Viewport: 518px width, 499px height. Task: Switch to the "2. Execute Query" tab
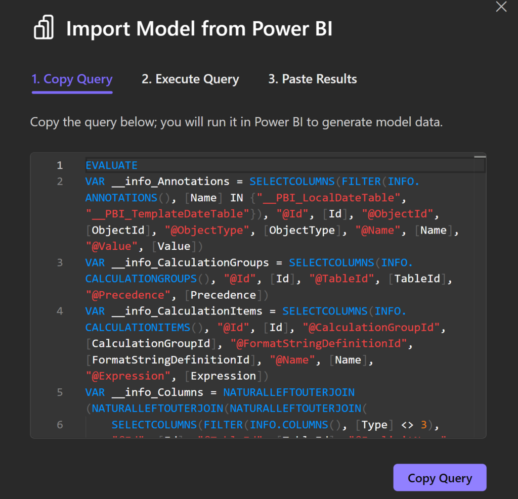tap(190, 79)
